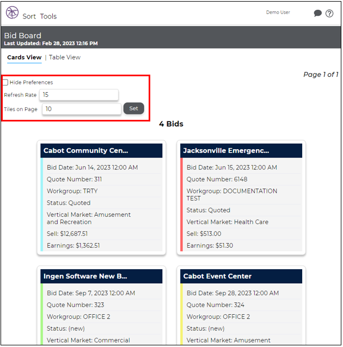Screen dimensions: 343x347
Task: Click 'Vertical Market: Amusement and Recreation' text
Action: click(89, 218)
